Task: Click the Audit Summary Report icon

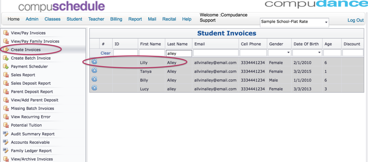Action: click(x=6, y=134)
